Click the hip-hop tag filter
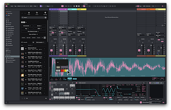Screen dimensions: 171x110 point(29,38)
